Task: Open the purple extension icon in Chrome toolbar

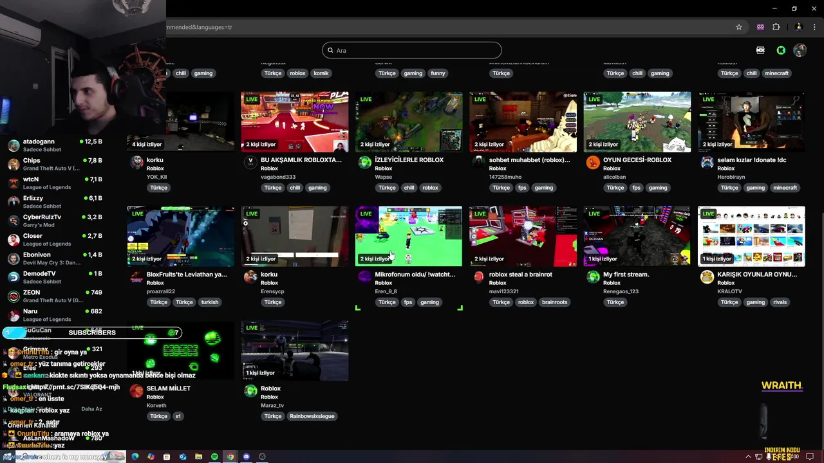Action: click(760, 27)
